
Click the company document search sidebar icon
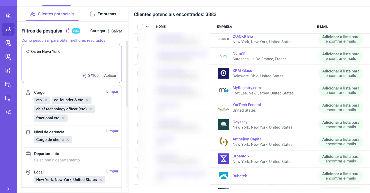click(8, 43)
